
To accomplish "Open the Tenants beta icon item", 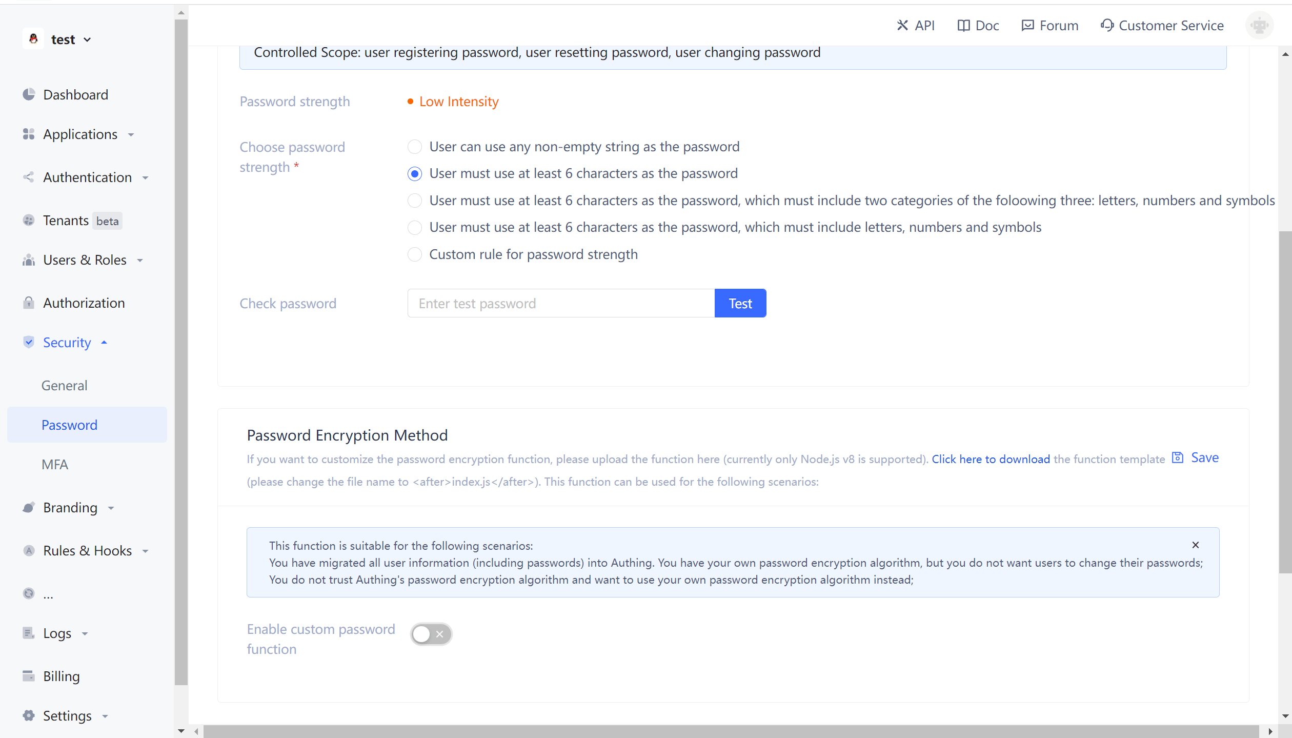I will pyautogui.click(x=29, y=220).
